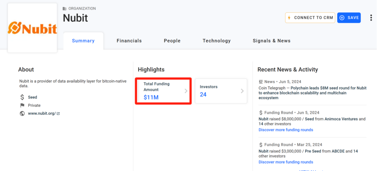
Task: Expand the Investors chevron arrow
Action: coord(242,91)
